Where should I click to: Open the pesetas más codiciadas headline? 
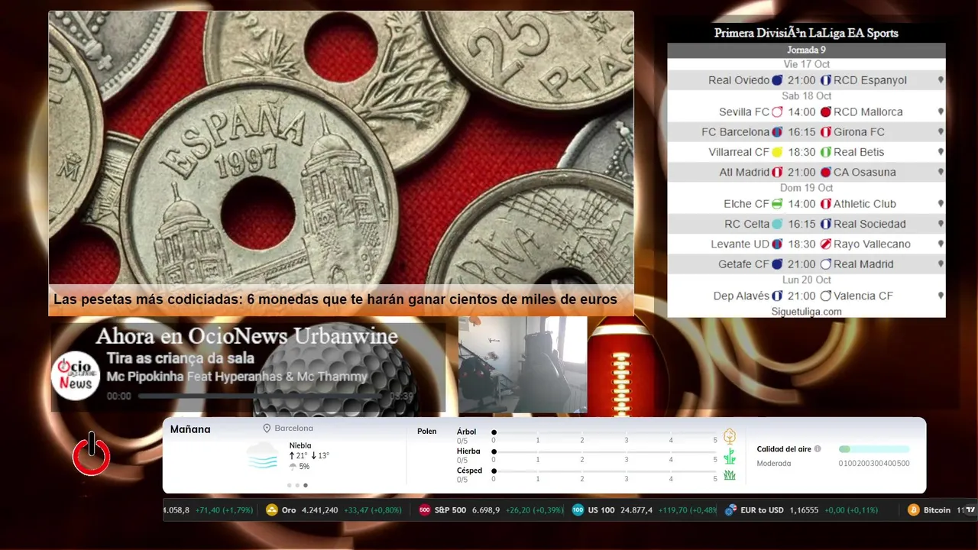[x=335, y=299]
